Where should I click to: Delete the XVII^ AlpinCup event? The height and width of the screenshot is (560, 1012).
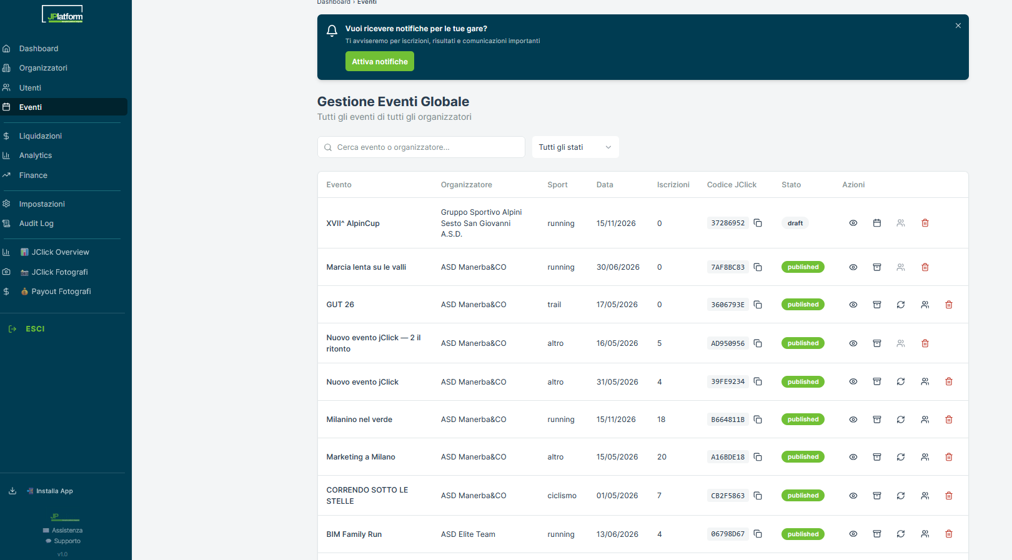tap(925, 223)
